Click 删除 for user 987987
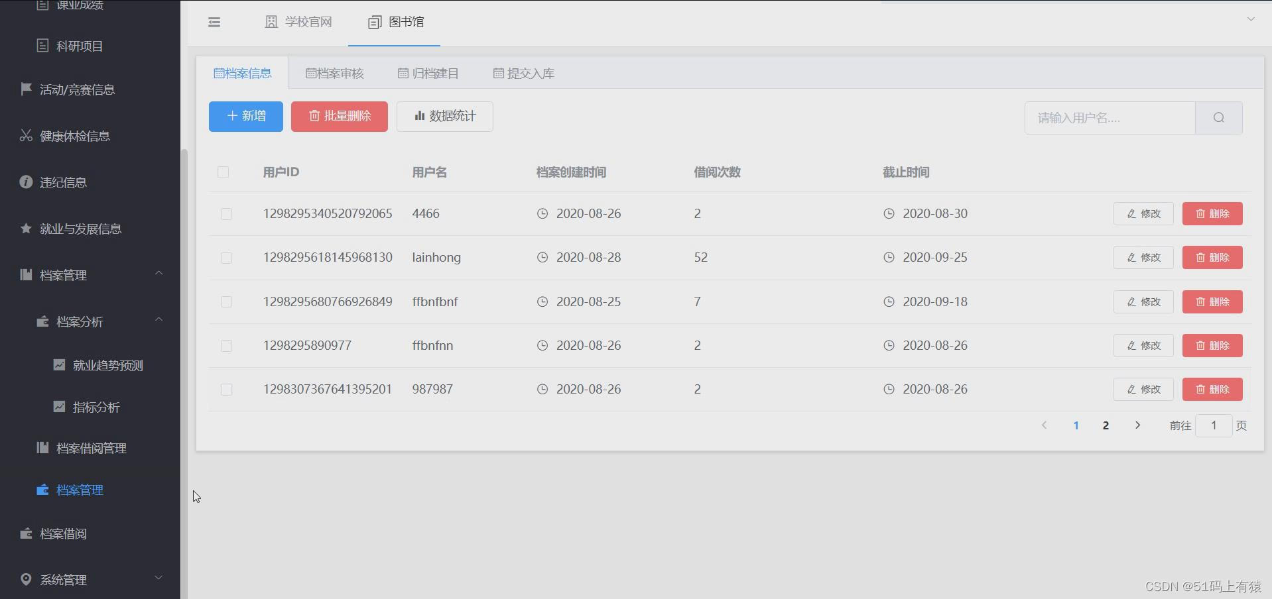The height and width of the screenshot is (599, 1272). tap(1212, 390)
